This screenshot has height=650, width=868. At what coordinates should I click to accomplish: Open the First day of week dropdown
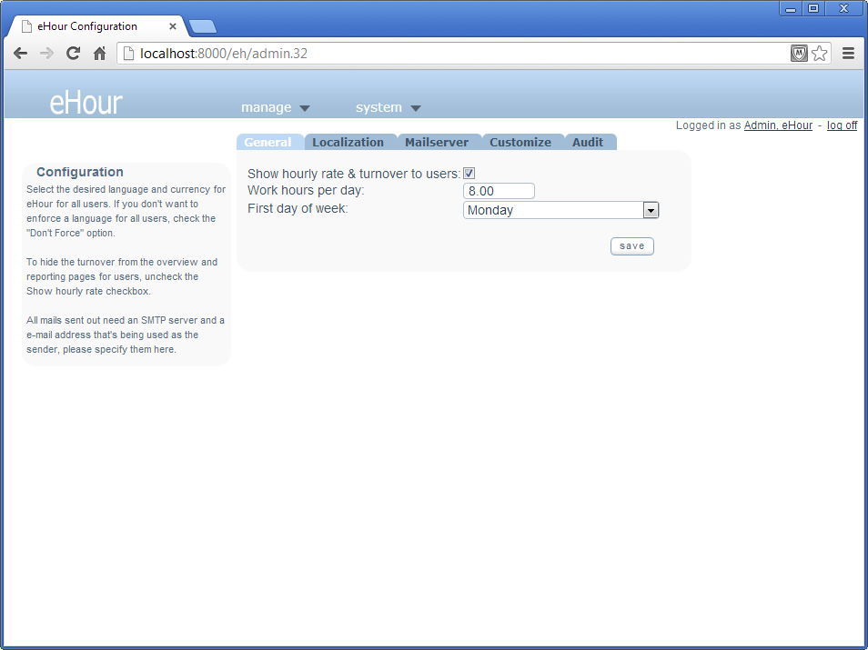click(x=560, y=210)
